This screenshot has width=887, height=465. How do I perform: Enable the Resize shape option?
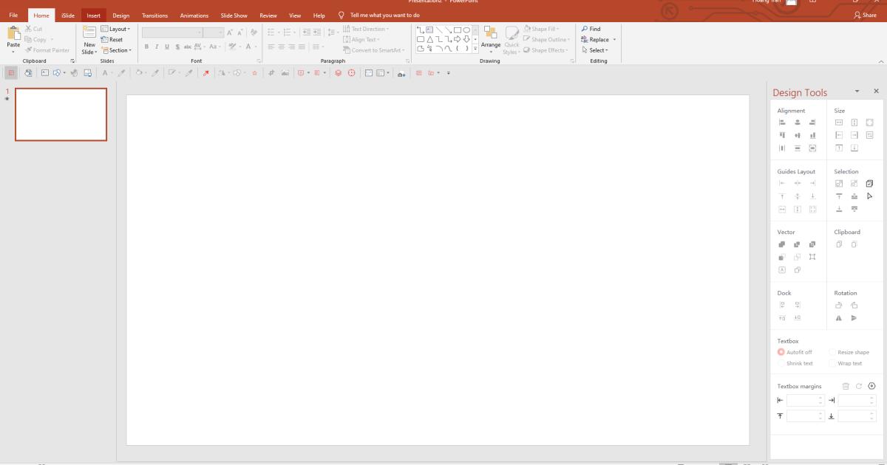832,352
